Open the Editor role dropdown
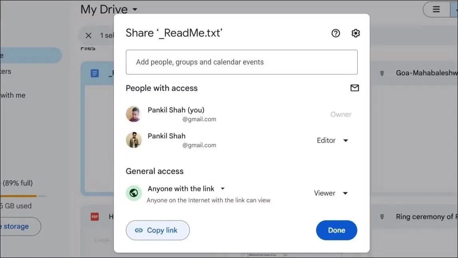 pyautogui.click(x=333, y=141)
